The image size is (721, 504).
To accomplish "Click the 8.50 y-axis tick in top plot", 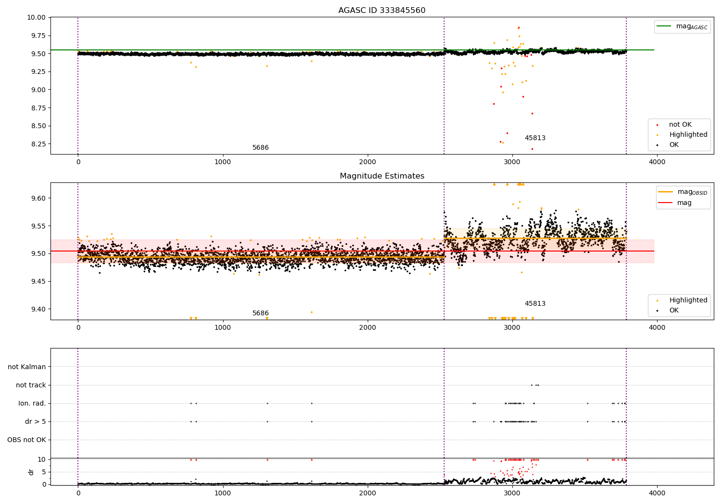I will pyautogui.click(x=38, y=126).
